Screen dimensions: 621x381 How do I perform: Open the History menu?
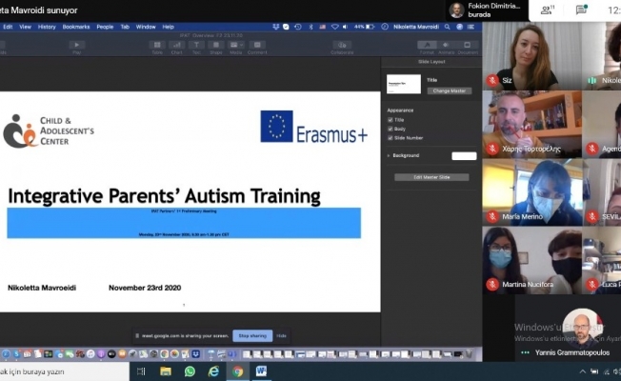coord(47,27)
